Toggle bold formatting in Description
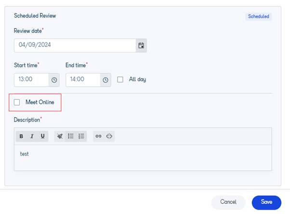 point(21,136)
